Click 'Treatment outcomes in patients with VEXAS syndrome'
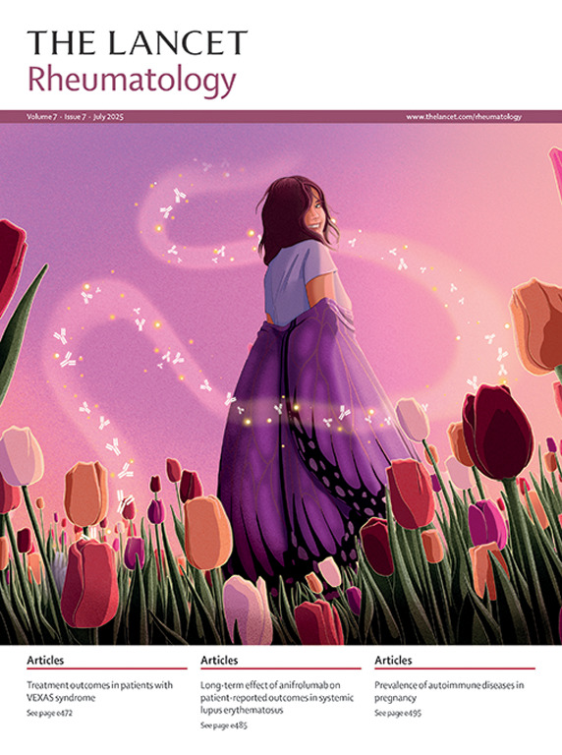 point(99,691)
